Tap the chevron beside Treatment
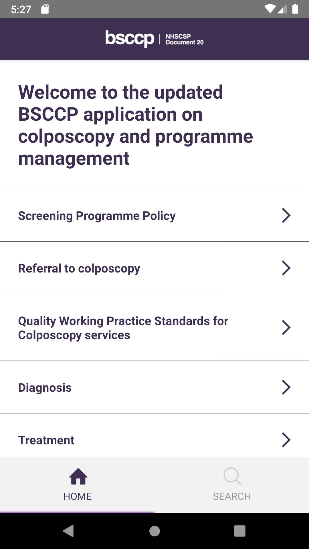The image size is (309, 549). click(286, 440)
